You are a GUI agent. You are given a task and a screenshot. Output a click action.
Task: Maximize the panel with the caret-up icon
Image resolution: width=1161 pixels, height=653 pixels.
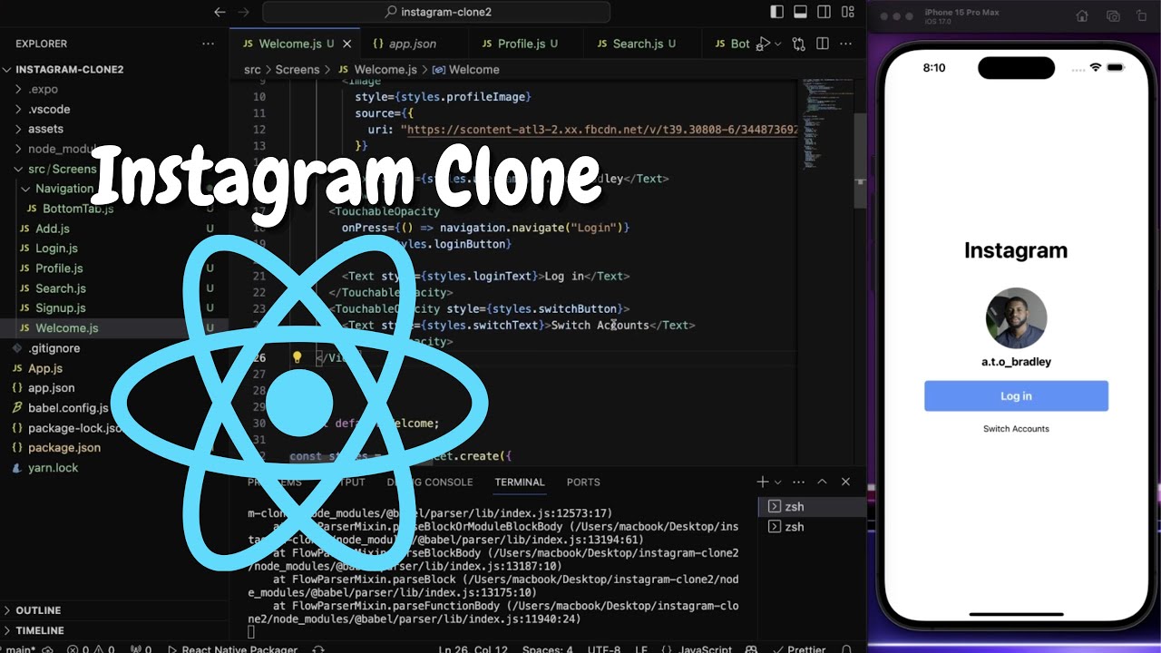pos(822,482)
